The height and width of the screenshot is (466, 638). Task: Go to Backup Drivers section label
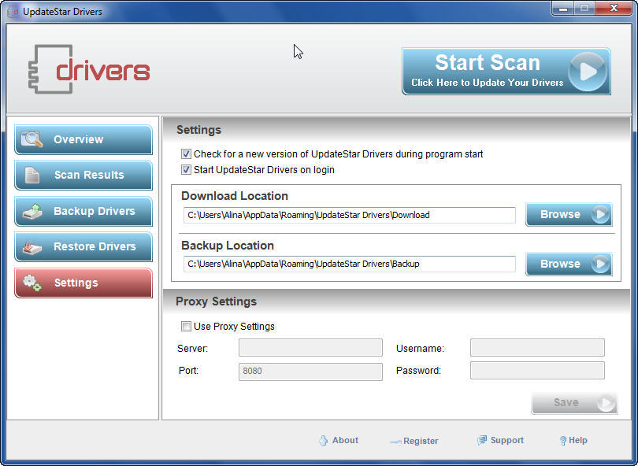(x=94, y=211)
